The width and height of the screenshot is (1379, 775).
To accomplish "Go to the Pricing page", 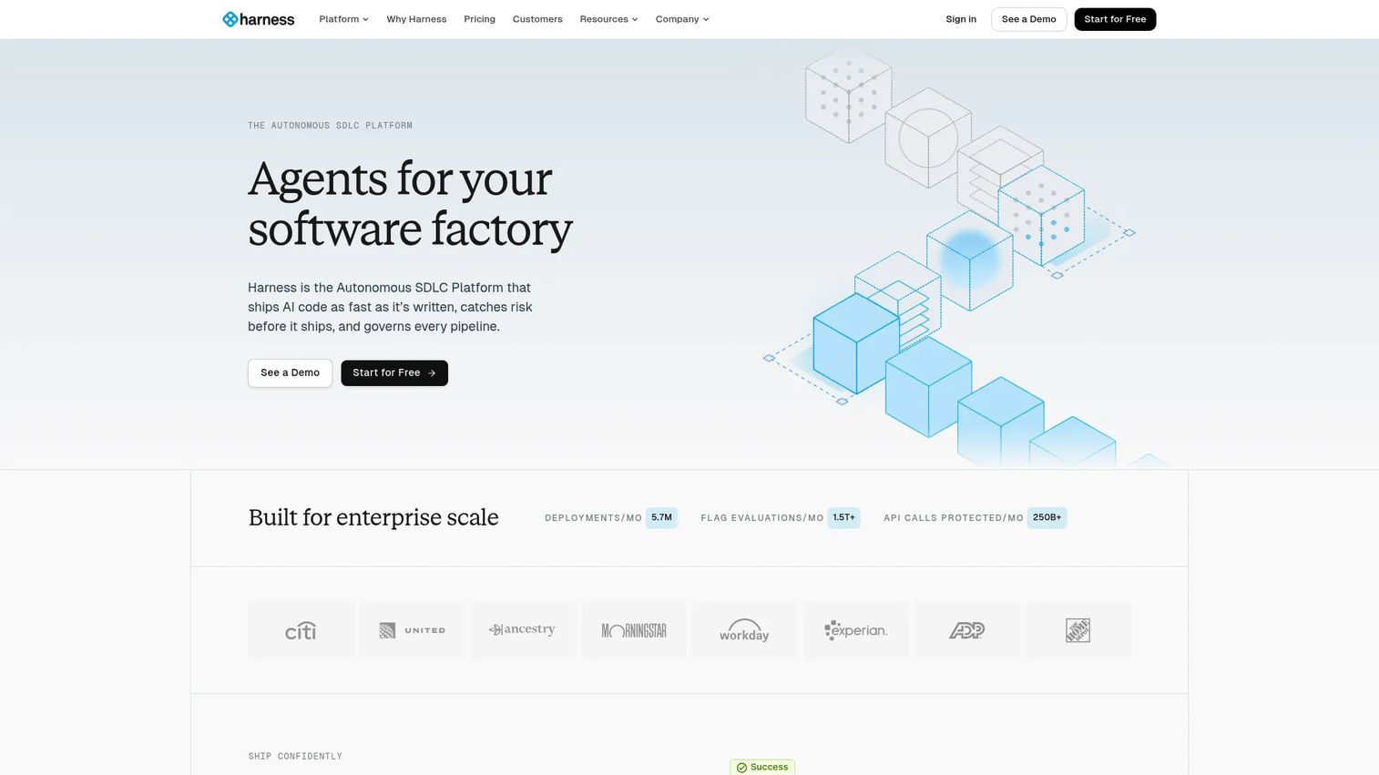I will (479, 19).
